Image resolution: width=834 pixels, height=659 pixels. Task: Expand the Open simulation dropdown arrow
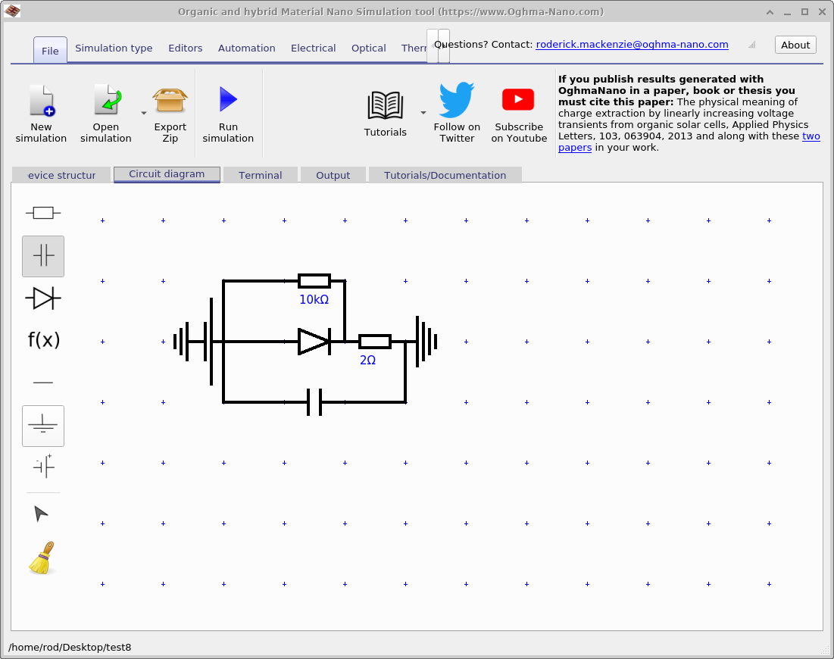point(143,112)
